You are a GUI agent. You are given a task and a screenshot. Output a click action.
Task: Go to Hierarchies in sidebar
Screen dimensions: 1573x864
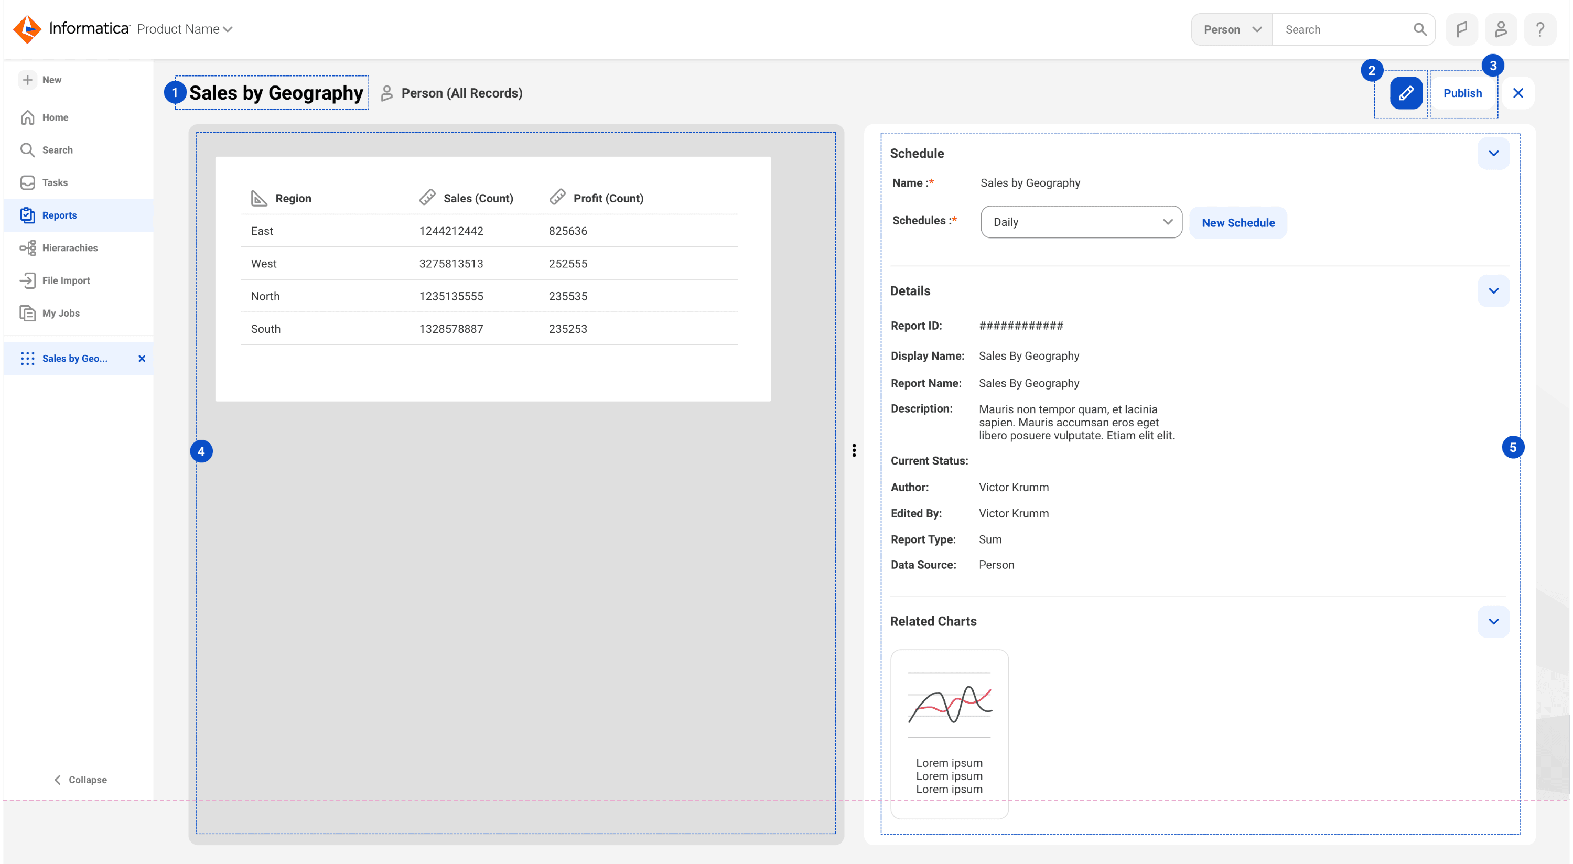[70, 248]
